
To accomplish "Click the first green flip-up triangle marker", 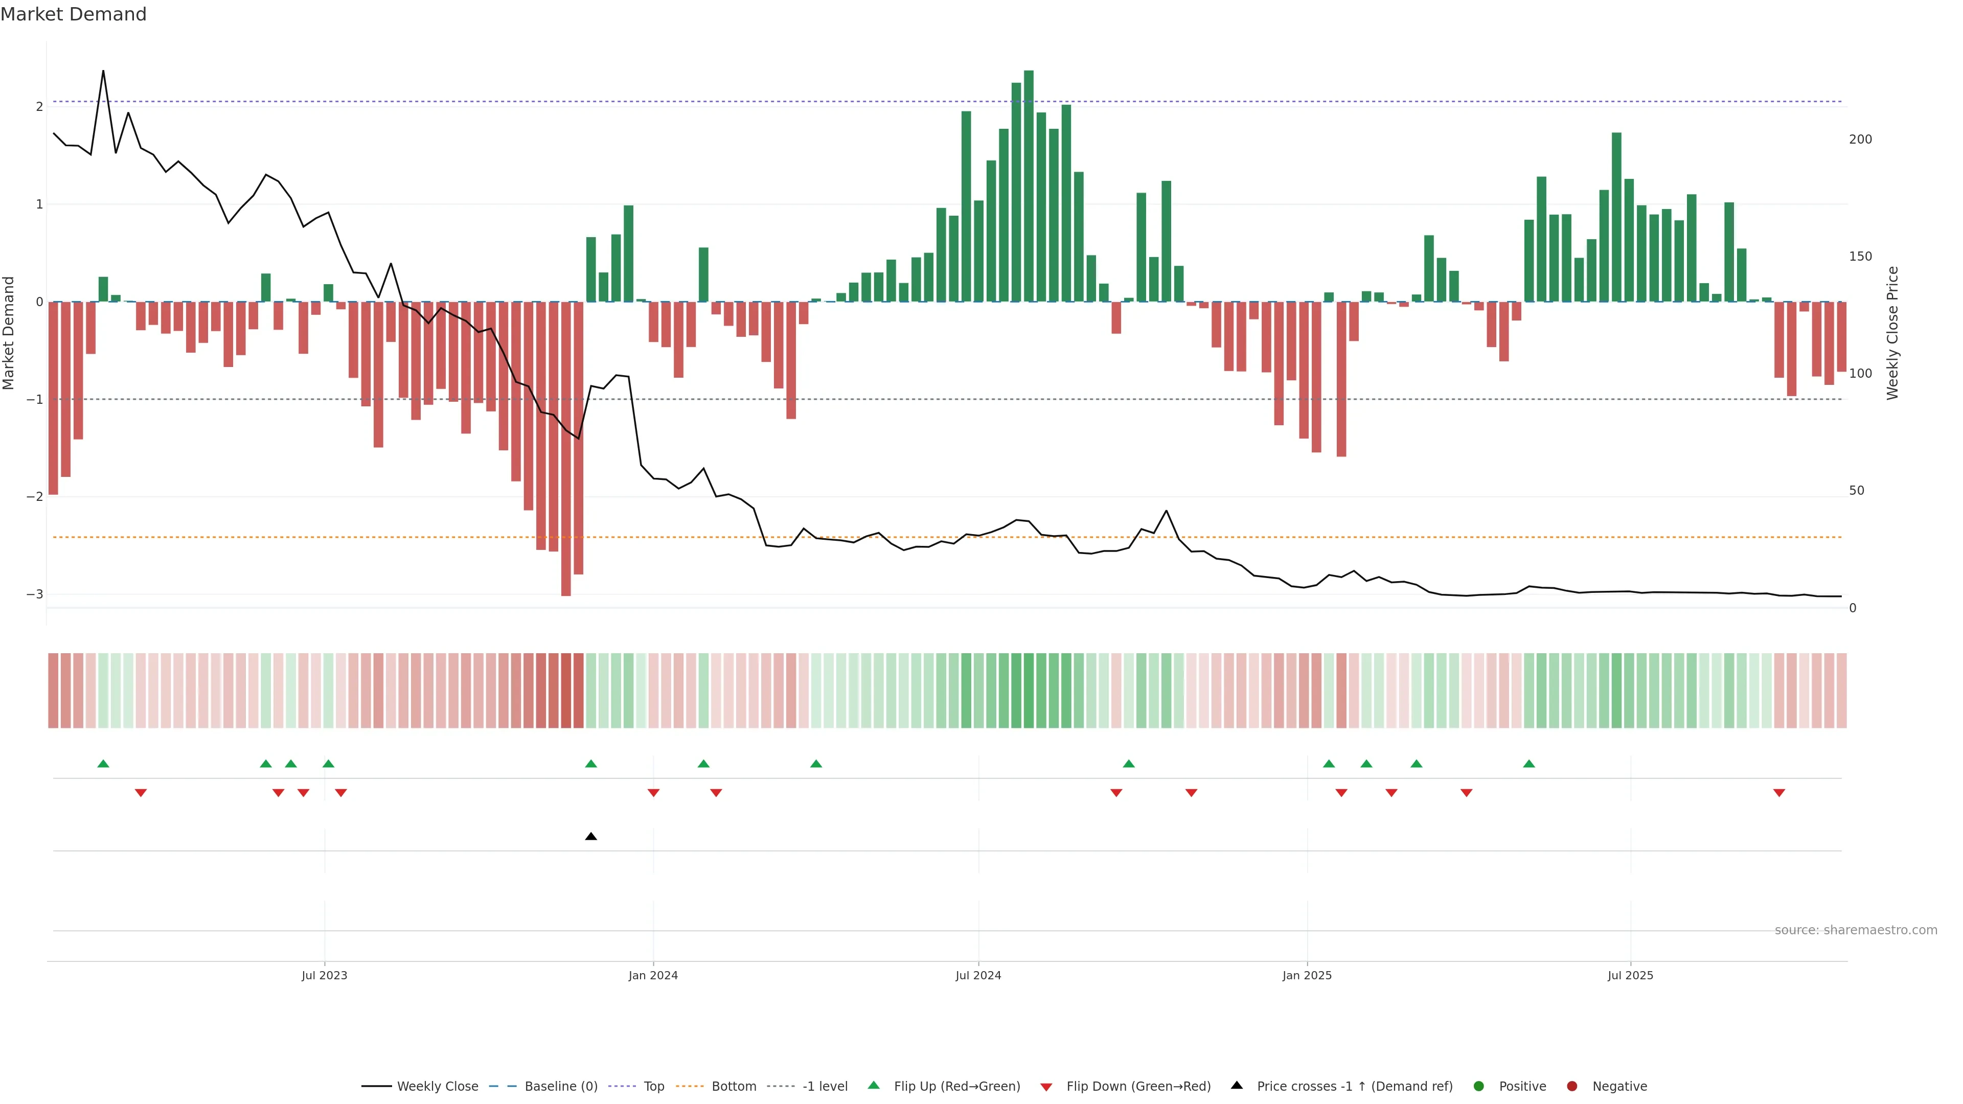I will pos(104,764).
